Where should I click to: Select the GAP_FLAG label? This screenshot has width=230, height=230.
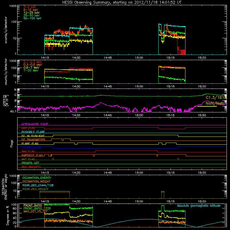[28, 128]
